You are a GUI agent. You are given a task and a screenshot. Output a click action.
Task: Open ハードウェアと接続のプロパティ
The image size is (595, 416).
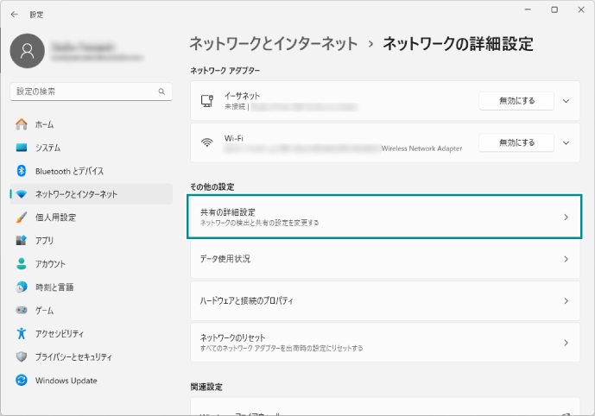(384, 301)
